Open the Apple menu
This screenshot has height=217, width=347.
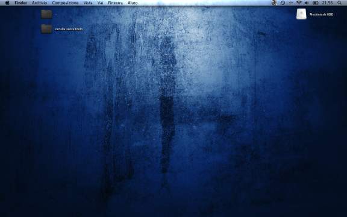click(x=7, y=2)
